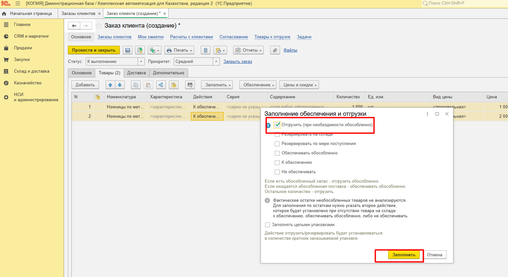508x277 pixels.
Task: Click the barcode search icon
Action: point(190,85)
